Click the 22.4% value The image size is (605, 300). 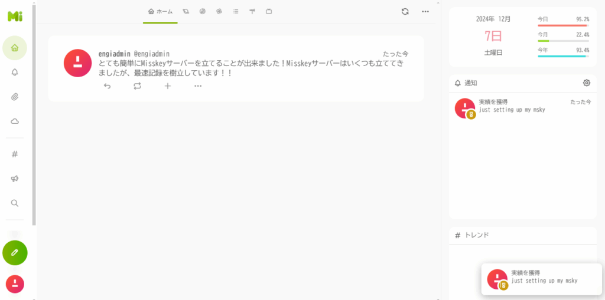coord(583,35)
